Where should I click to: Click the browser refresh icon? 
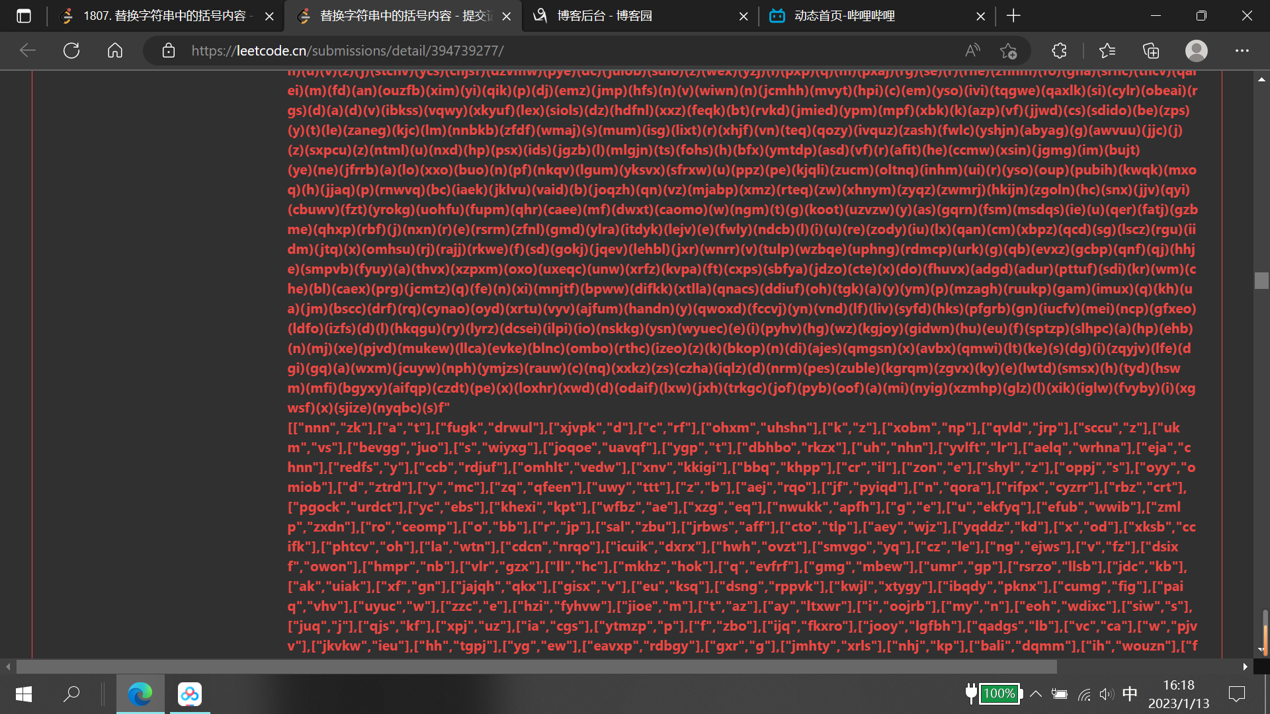[71, 50]
